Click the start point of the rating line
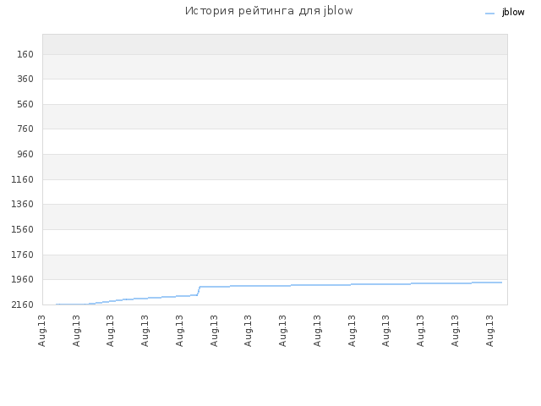Viewport: 541px width, 406px height. click(x=57, y=304)
